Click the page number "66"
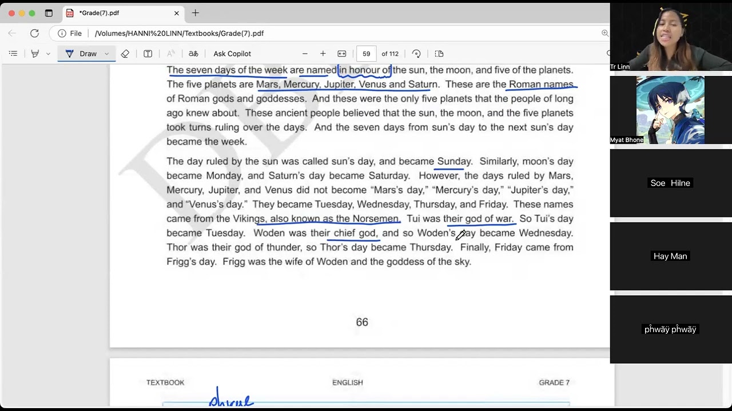 pyautogui.click(x=362, y=323)
